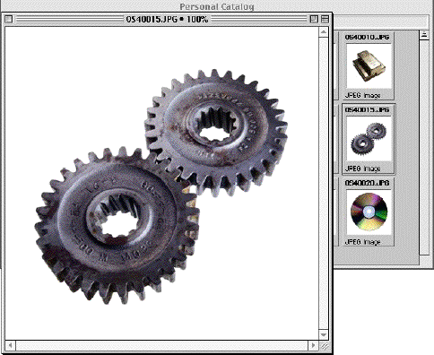Click the zoom box of OS40015.JPG window
This screenshot has height=355, width=434.
pos(314,20)
